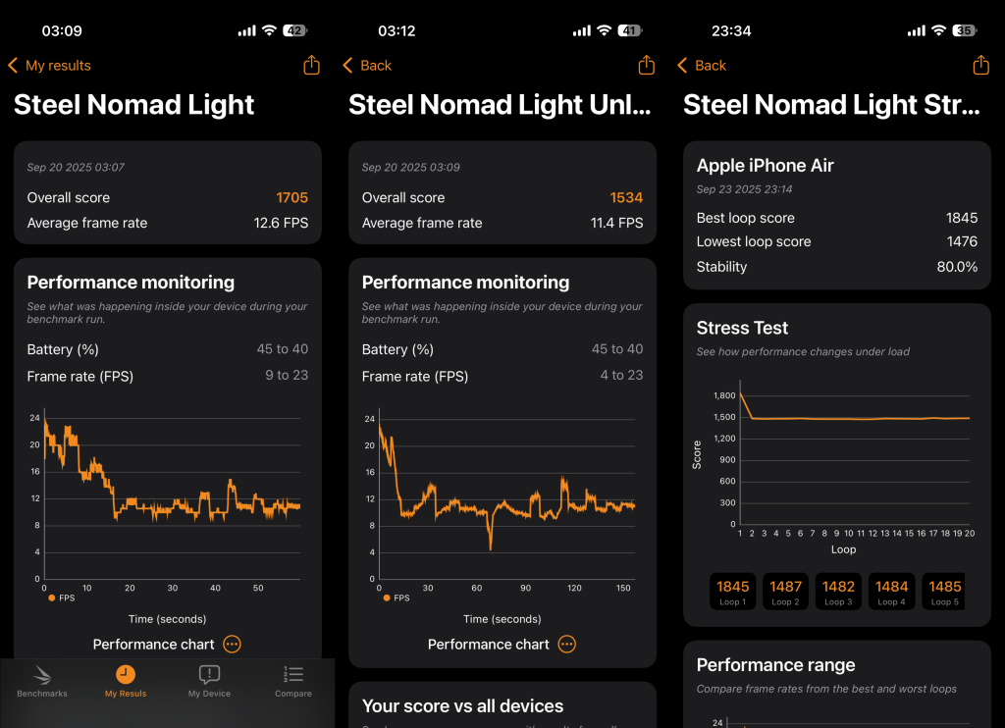Tap the Your score vs all devices card
Screen dimensions: 1005x728
(x=502, y=704)
